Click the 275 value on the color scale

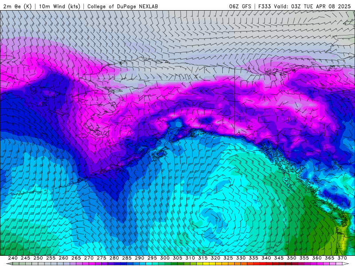tap(102, 258)
